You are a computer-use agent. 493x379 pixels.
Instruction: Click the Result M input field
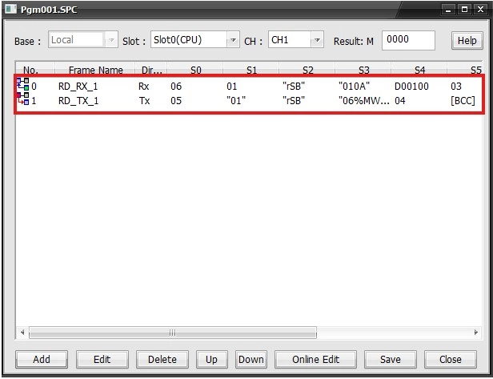pyautogui.click(x=408, y=41)
